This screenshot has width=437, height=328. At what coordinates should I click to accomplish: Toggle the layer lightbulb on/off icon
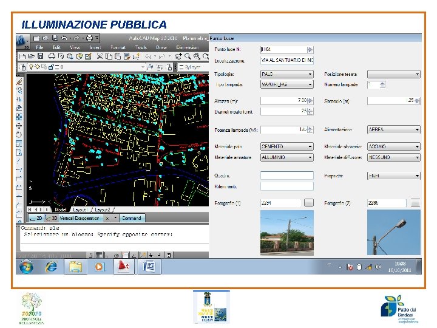31,67
